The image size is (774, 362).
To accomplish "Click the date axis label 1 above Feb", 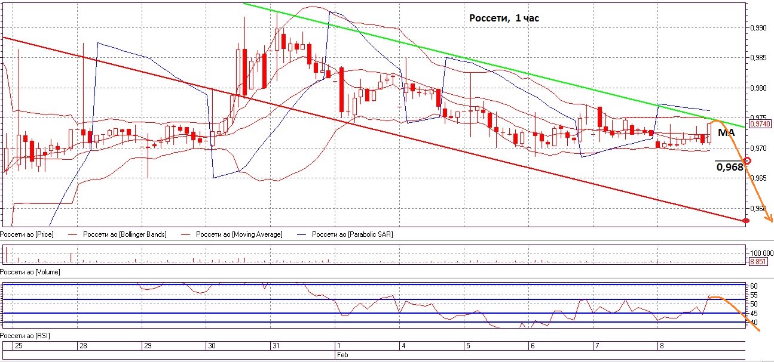I will pos(338,346).
